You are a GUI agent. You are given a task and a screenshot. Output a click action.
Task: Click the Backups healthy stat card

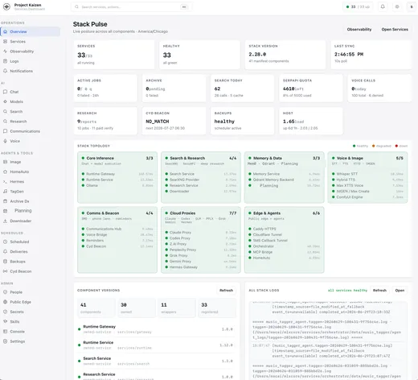tap(242, 121)
